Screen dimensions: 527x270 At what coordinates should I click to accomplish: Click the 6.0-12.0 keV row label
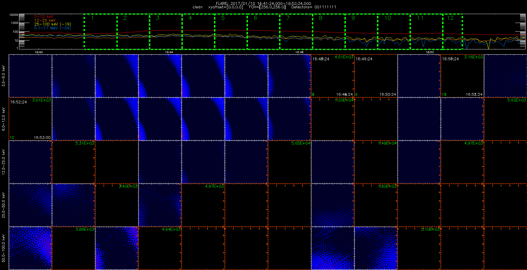(x=3, y=119)
